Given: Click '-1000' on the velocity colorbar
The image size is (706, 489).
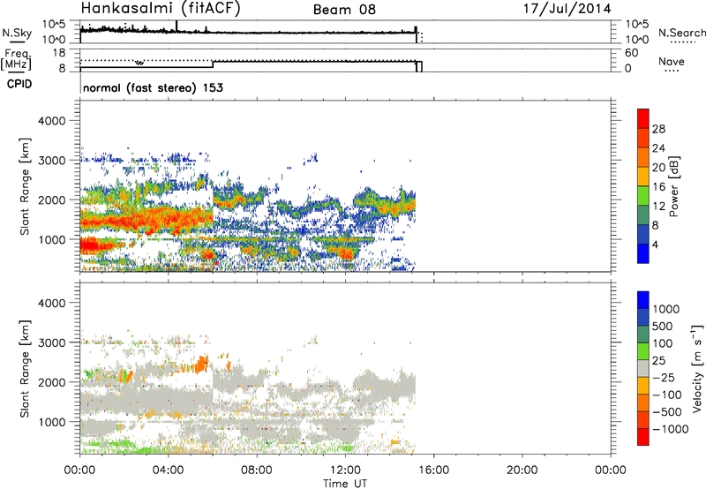Looking at the screenshot, I should (670, 429).
